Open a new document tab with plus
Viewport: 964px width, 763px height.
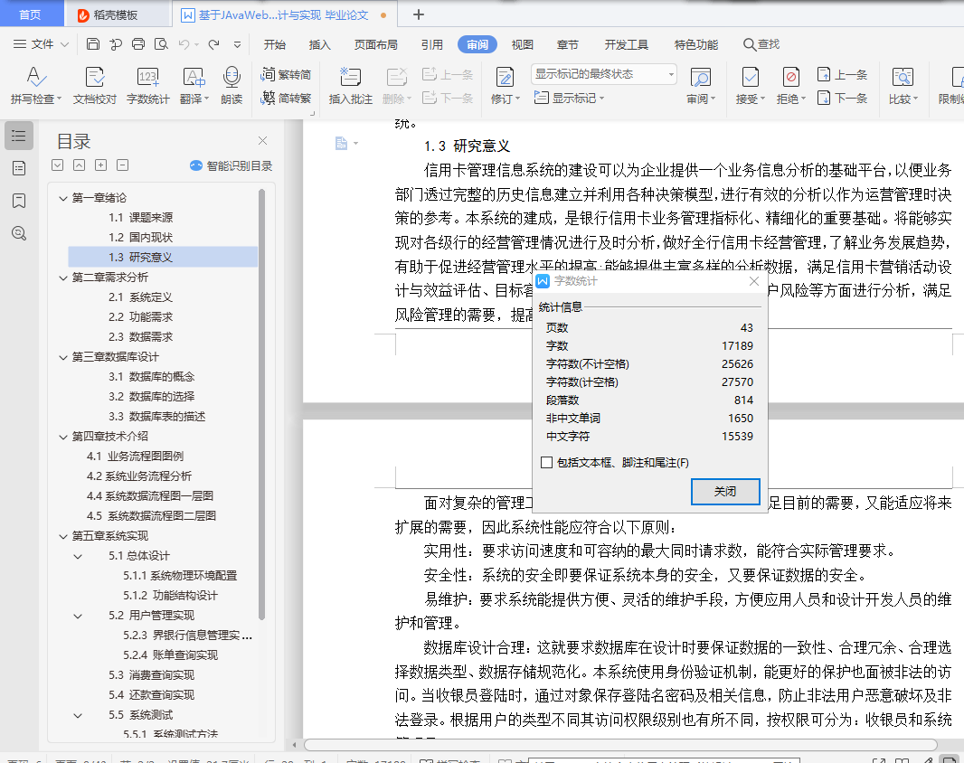coord(419,14)
